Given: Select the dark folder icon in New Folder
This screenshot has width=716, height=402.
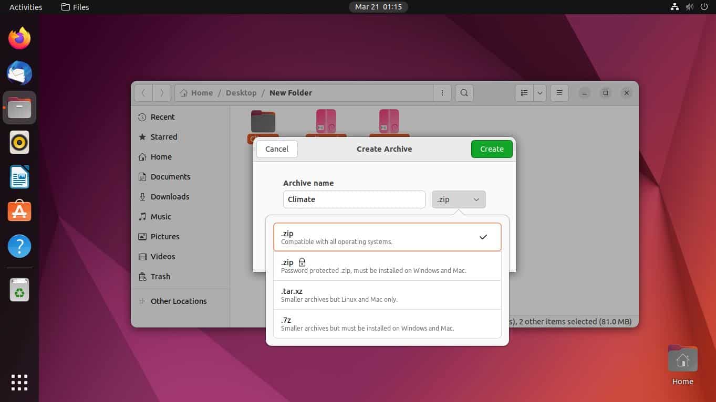Looking at the screenshot, I should point(263,121).
